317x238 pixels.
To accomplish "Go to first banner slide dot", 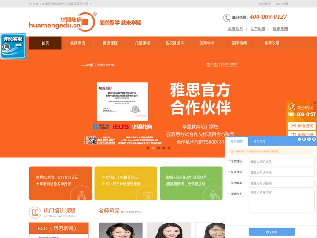I will (x=148, y=148).
